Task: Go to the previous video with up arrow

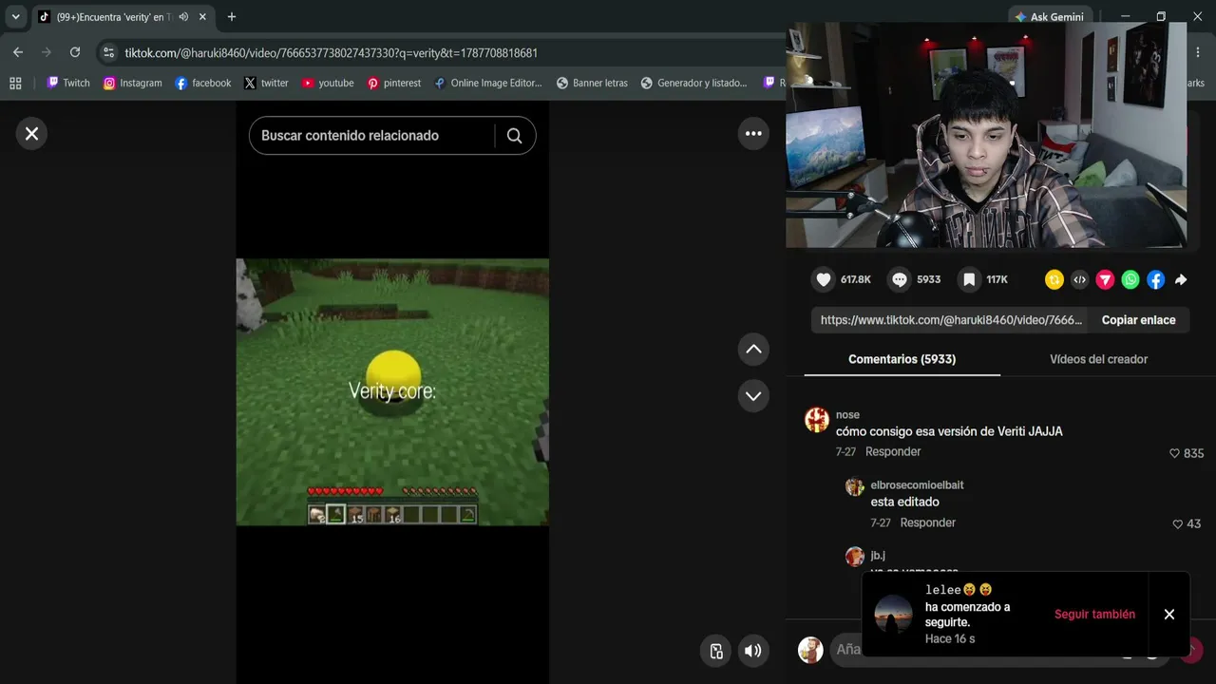Action: click(753, 349)
